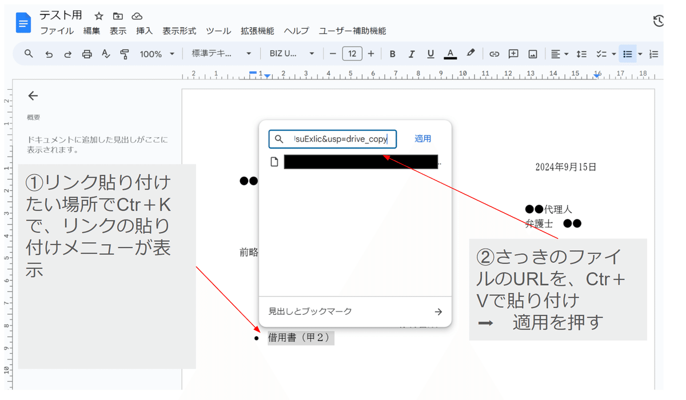Click the search icon in link dialog
The width and height of the screenshot is (686, 400).
click(279, 139)
